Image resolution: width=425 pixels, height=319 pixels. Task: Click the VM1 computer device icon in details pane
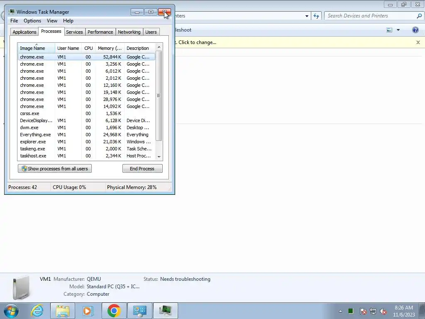[x=21, y=287]
